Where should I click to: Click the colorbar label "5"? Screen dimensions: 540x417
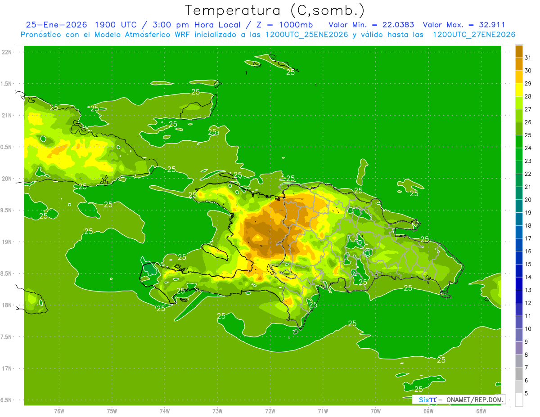click(526, 394)
